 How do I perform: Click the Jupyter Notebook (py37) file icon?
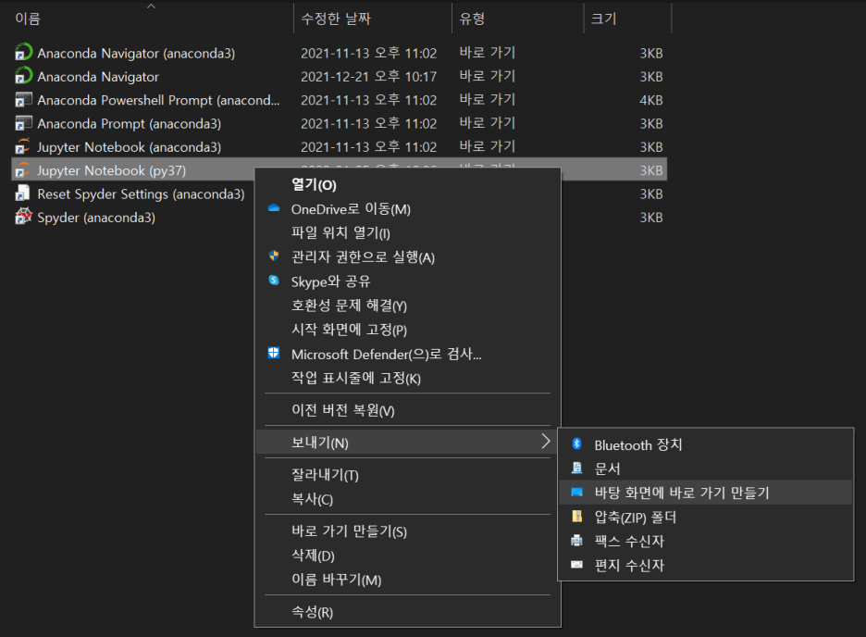coord(23,170)
